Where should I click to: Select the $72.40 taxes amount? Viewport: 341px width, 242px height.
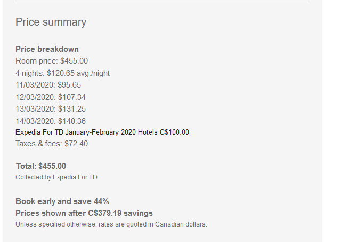(x=76, y=143)
